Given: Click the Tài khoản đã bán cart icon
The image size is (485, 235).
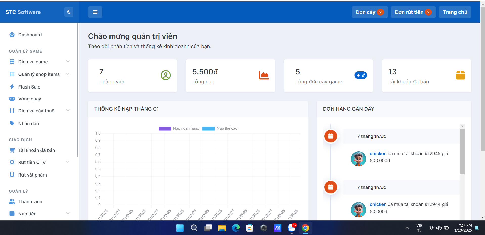Looking at the screenshot, I should click(12, 150).
